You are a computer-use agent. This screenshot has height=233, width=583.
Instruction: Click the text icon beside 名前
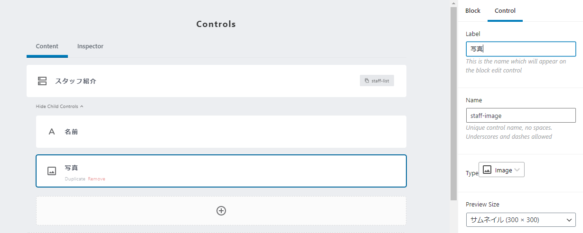click(x=52, y=132)
